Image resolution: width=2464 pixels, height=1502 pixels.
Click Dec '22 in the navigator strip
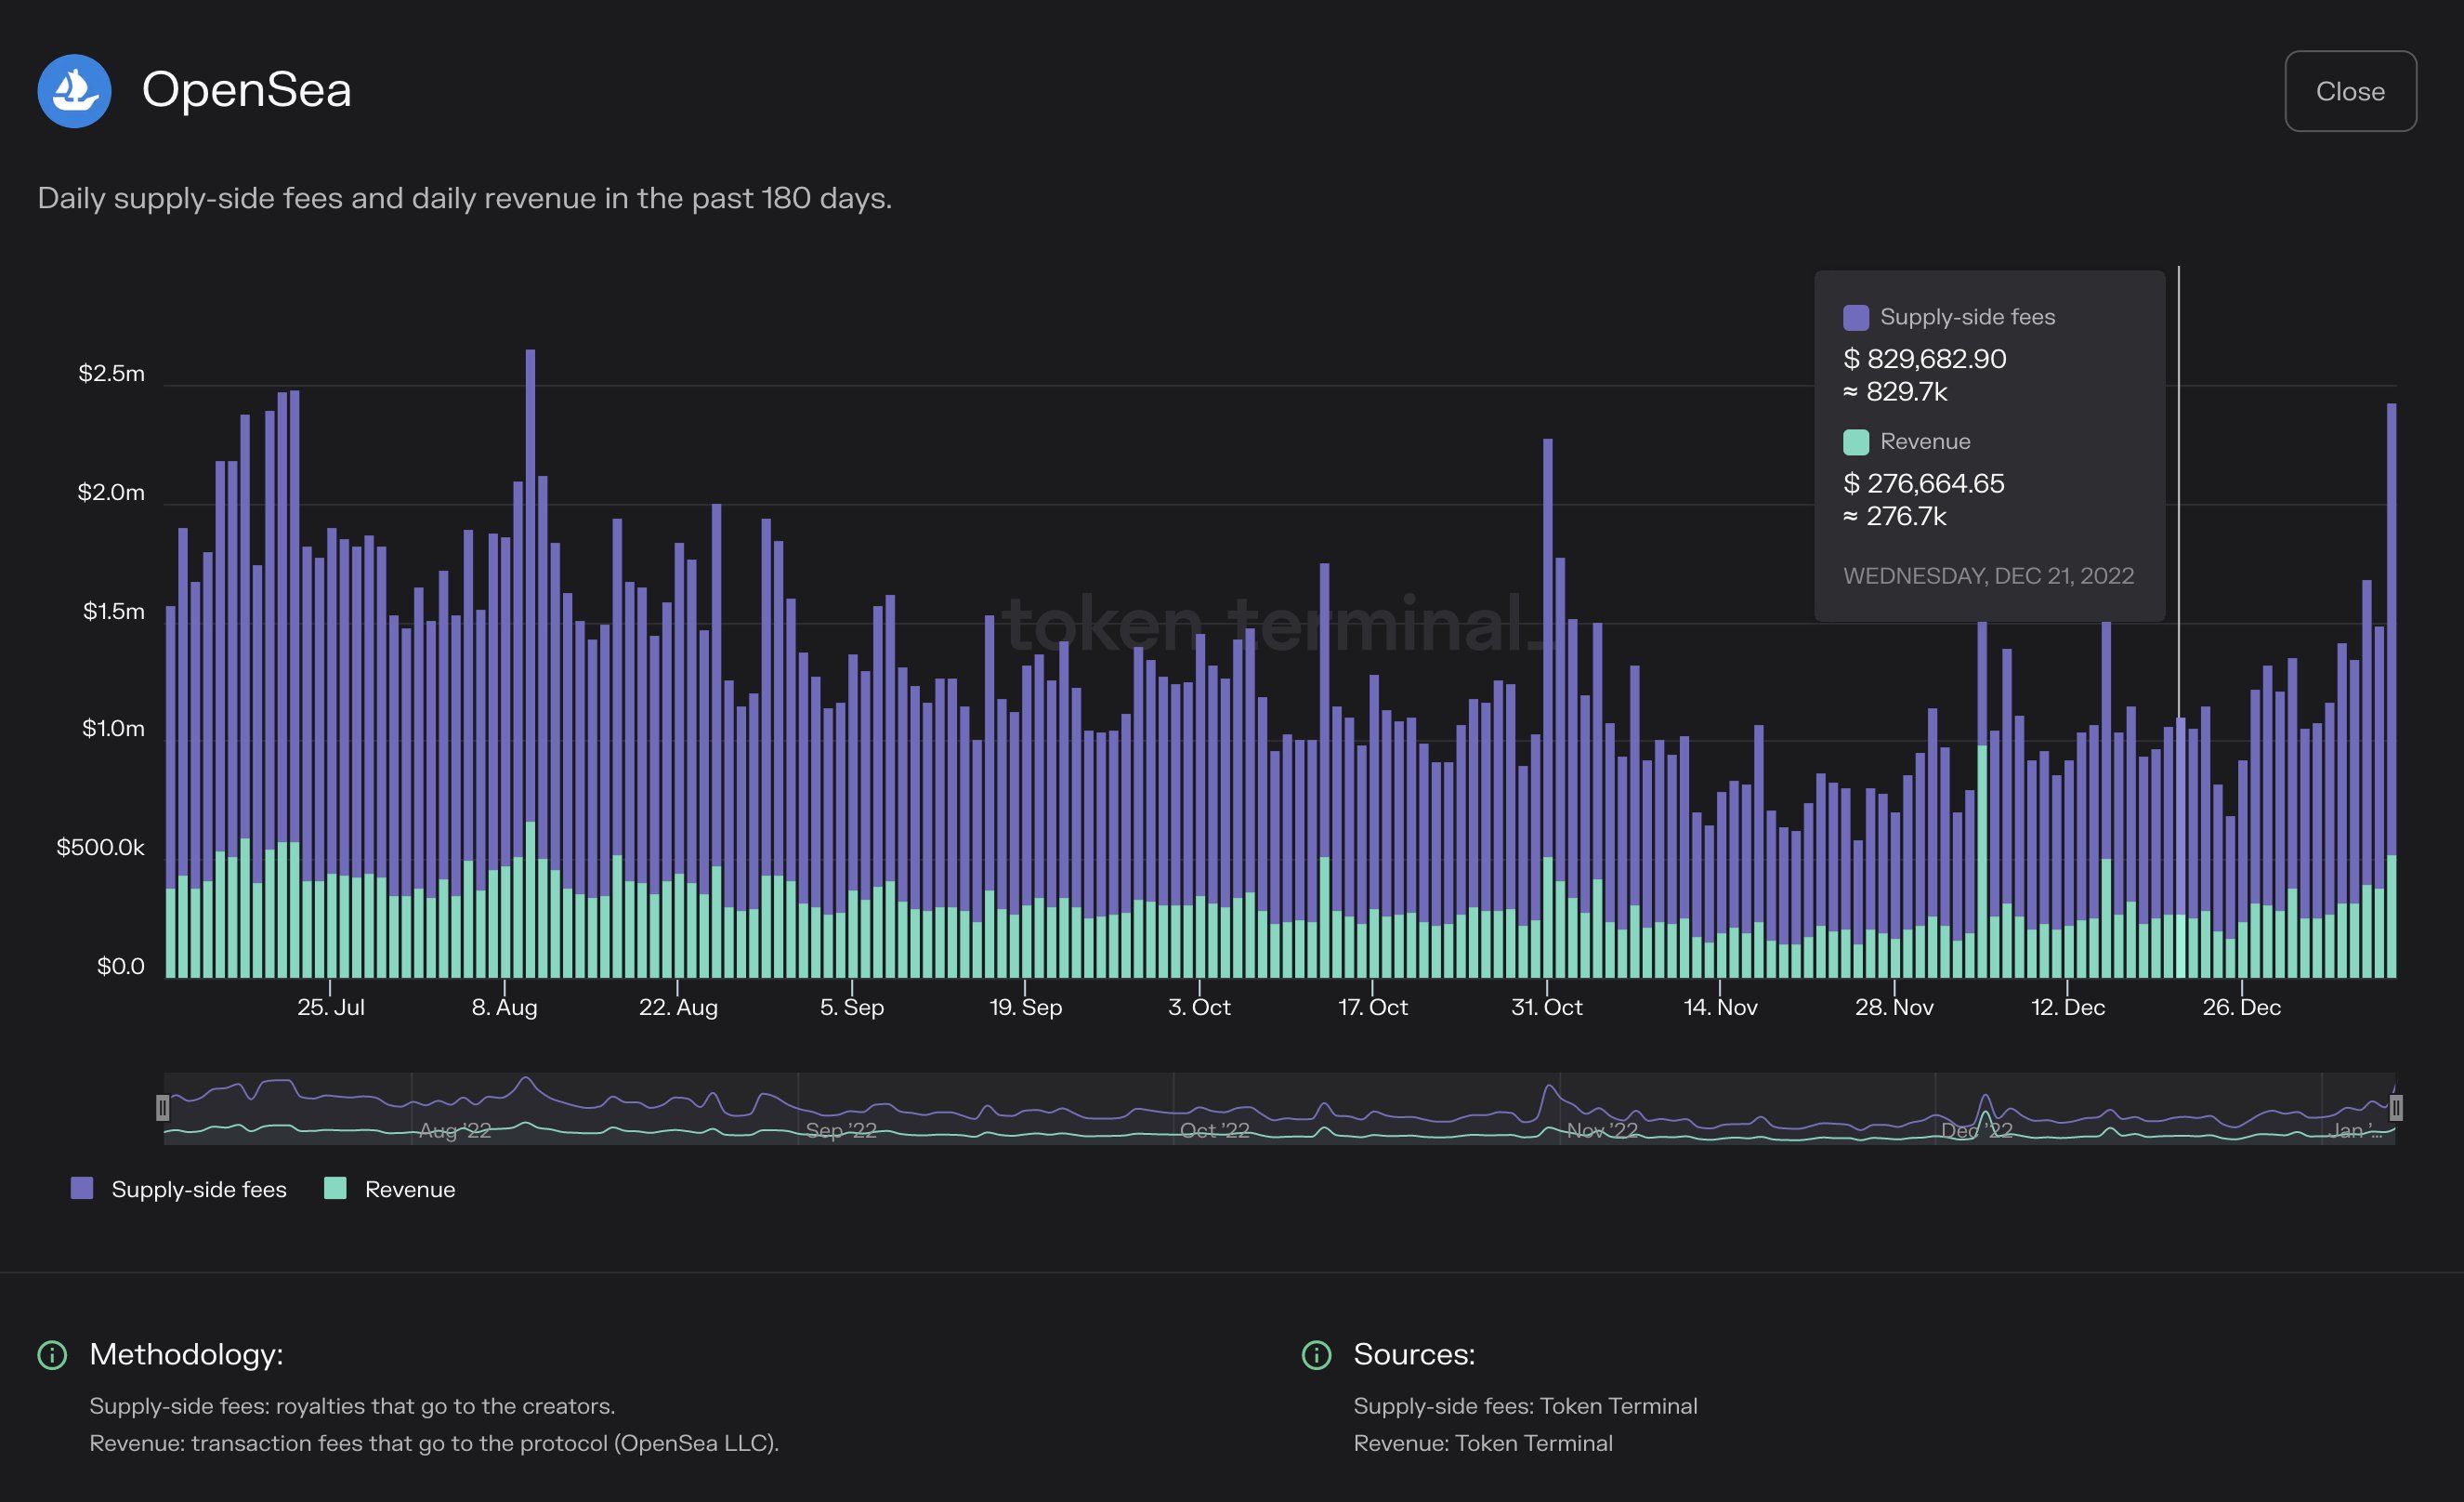[1976, 1131]
